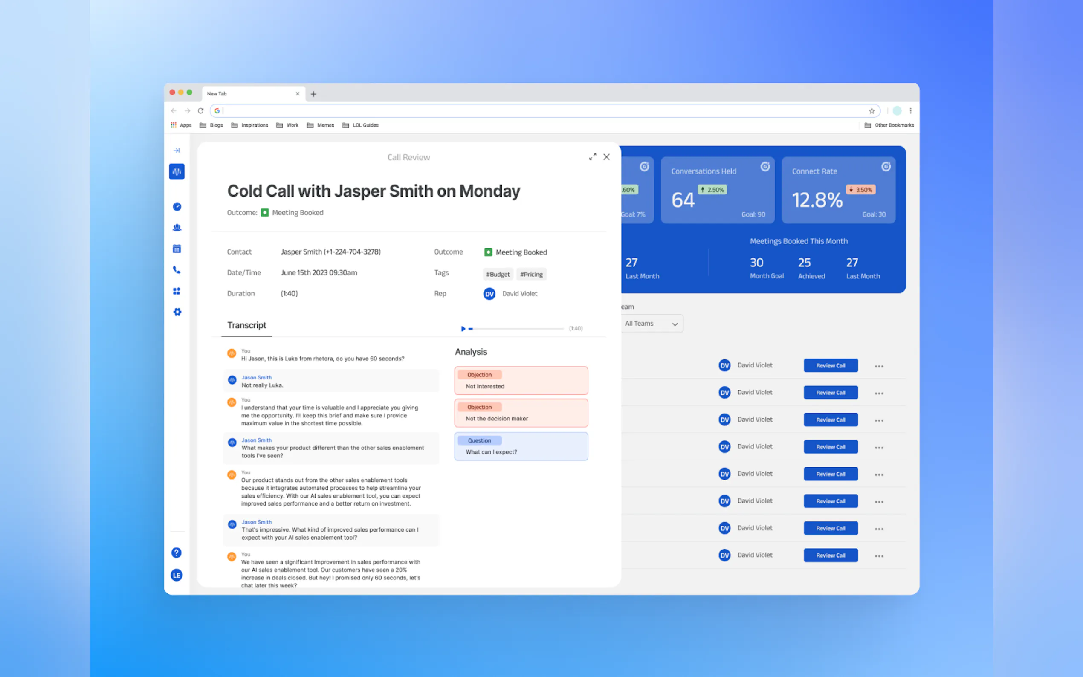Play the call recording audio
1083x677 pixels.
[x=463, y=329]
